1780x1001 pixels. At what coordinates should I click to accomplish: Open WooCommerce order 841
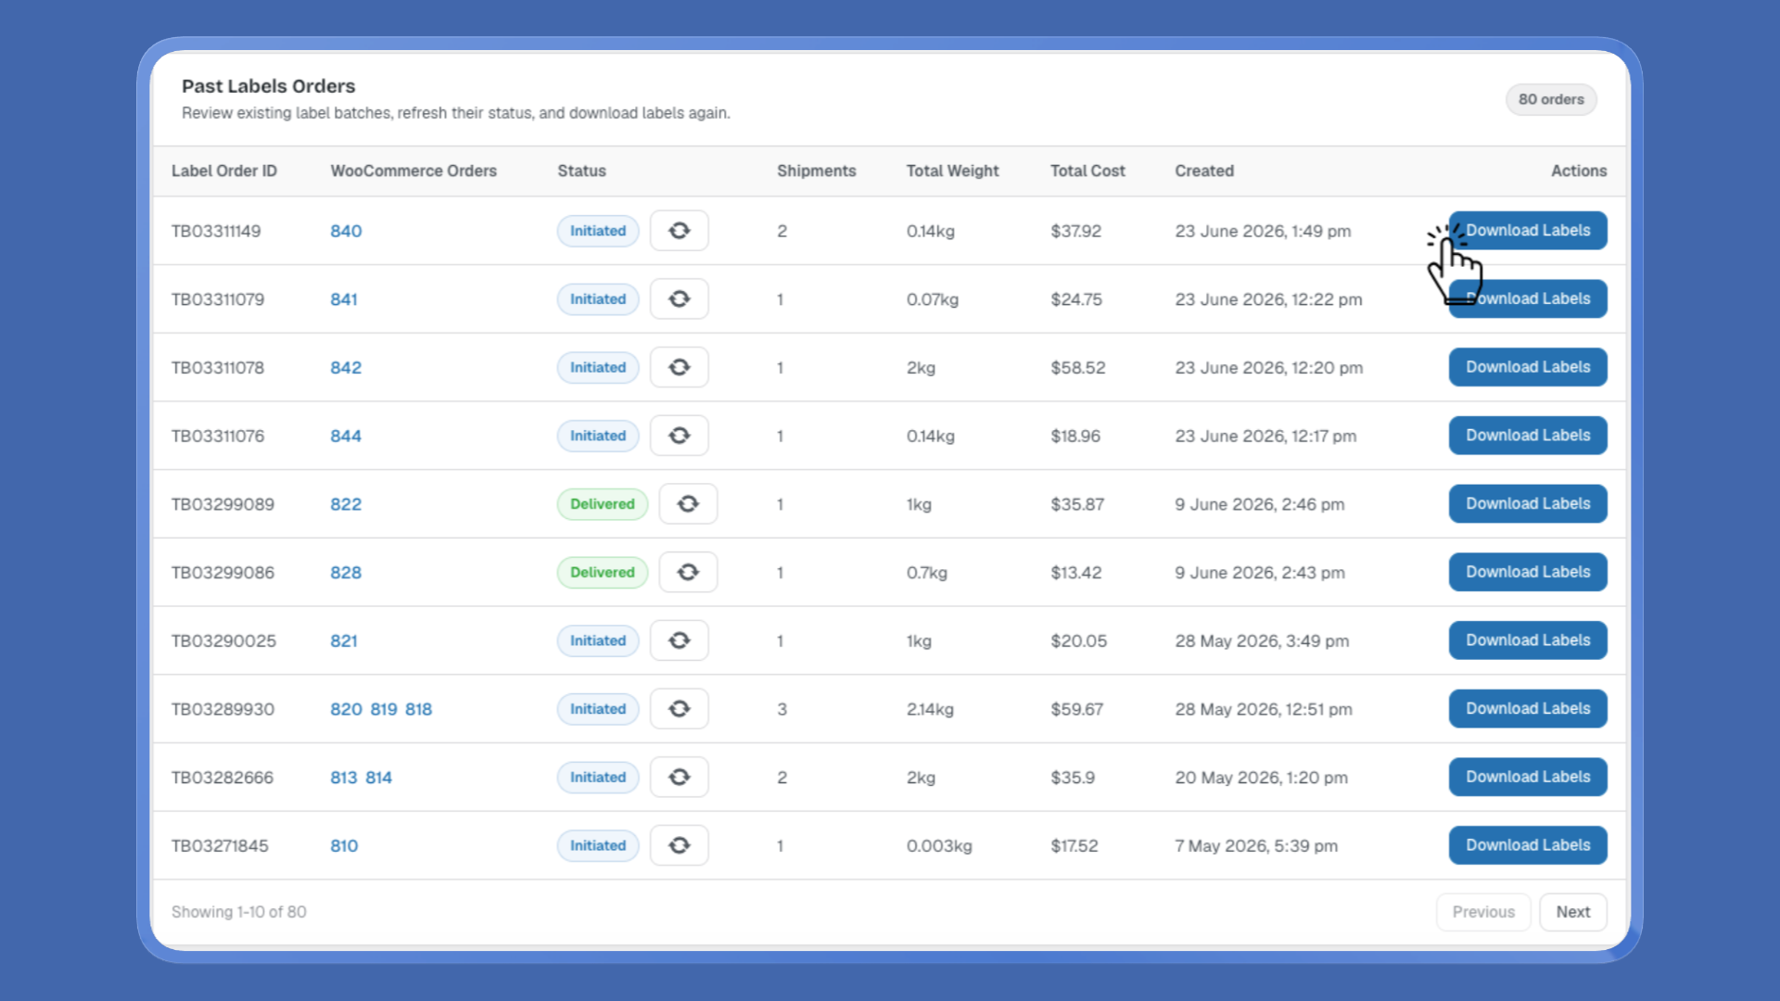(344, 299)
